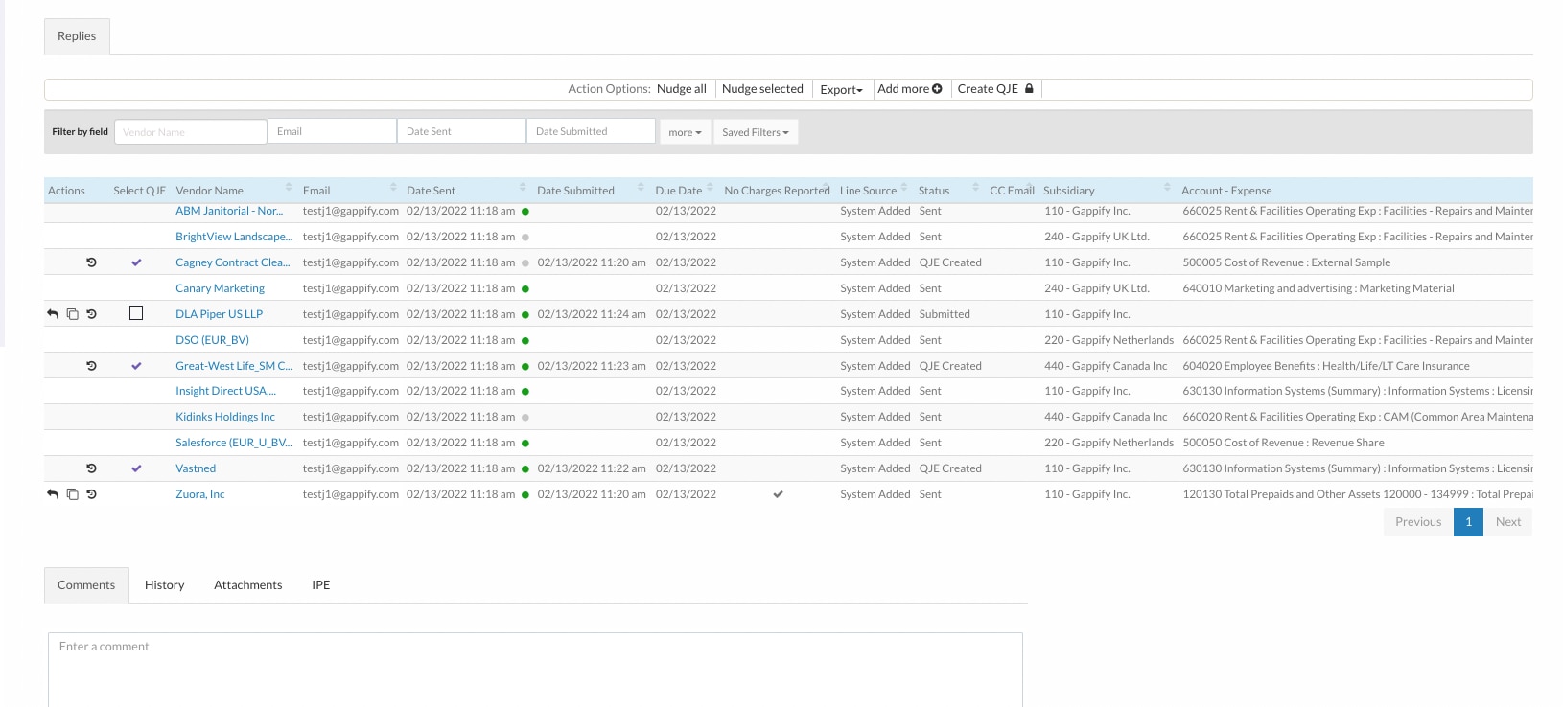Click the history icon for Cagney Contract row
The image size is (1563, 707).
91,262
